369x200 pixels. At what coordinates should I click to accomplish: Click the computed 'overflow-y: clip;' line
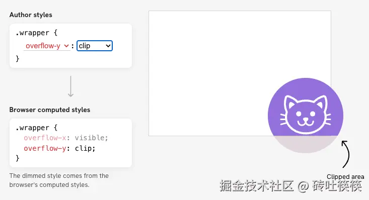59,148
